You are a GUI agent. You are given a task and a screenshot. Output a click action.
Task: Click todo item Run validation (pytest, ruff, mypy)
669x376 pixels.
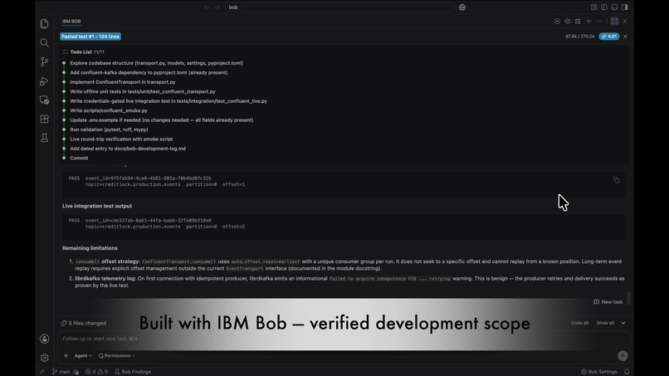click(x=110, y=129)
